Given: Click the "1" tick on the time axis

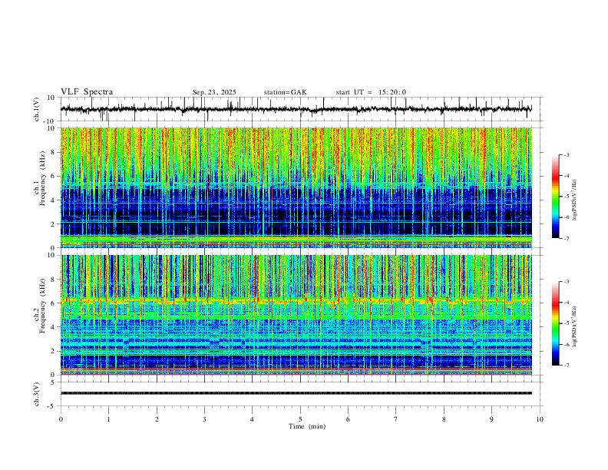Looking at the screenshot, I should click(108, 419).
